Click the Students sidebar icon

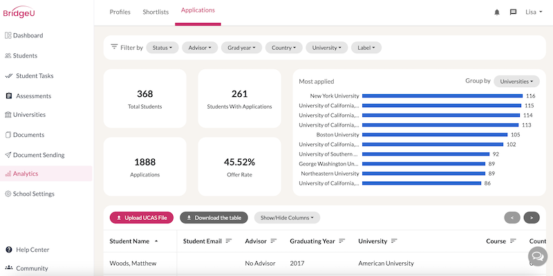8,56
